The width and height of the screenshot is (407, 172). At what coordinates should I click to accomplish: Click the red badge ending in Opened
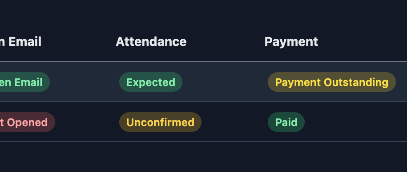pos(27,122)
